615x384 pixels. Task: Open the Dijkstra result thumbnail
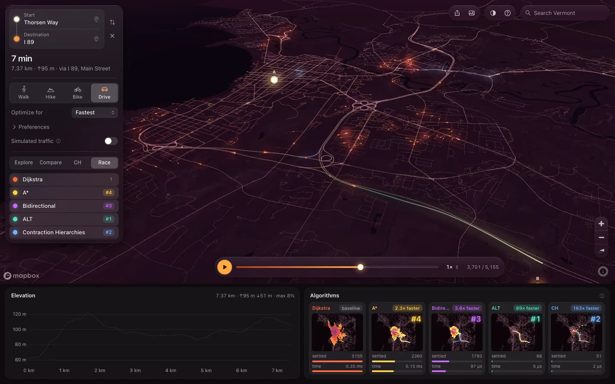click(x=337, y=332)
